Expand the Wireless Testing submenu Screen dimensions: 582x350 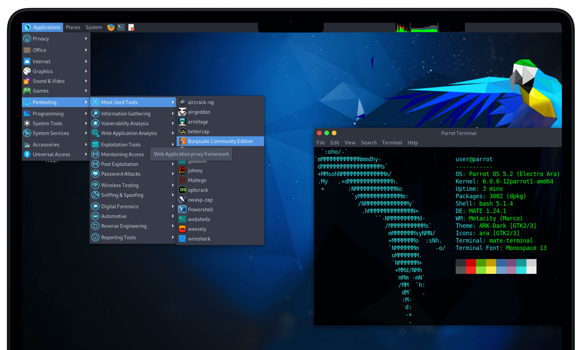coord(119,185)
